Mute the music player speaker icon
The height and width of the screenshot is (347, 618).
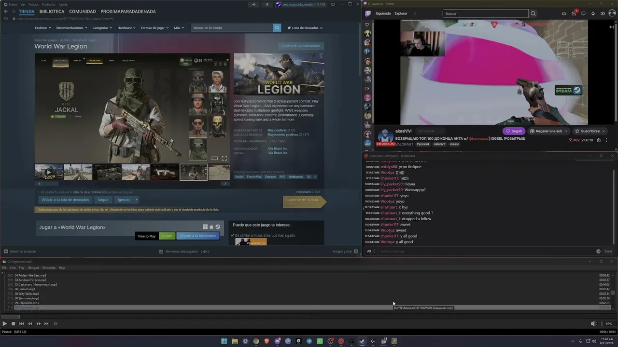(x=594, y=324)
